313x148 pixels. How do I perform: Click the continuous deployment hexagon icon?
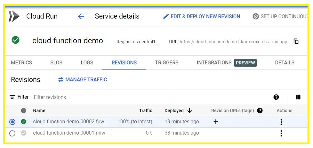[x=255, y=16]
